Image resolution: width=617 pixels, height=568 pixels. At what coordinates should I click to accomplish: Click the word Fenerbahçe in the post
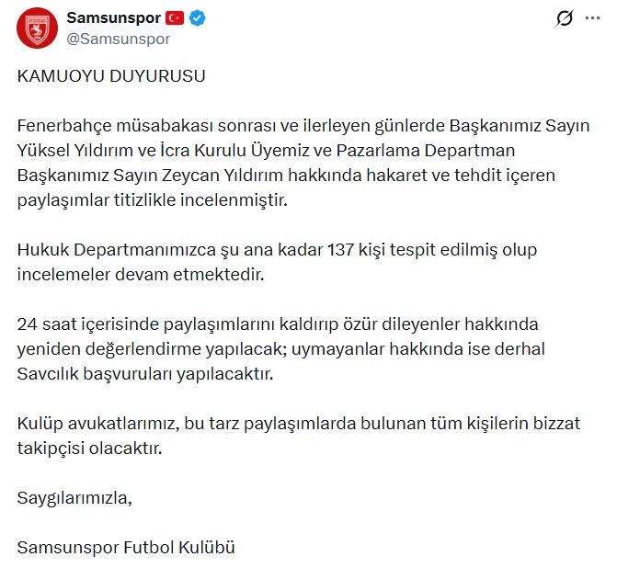pos(64,125)
